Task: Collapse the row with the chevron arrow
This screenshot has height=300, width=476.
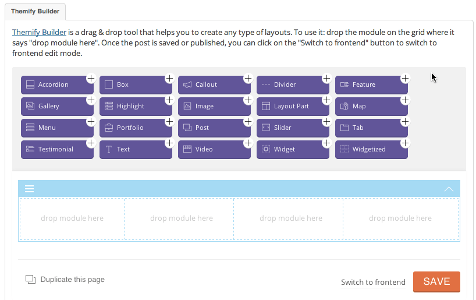Action: [x=449, y=189]
